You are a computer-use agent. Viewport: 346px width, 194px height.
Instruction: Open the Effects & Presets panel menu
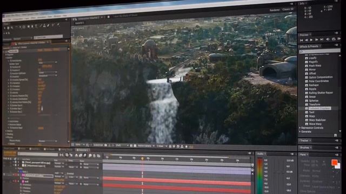pyautogui.click(x=336, y=45)
